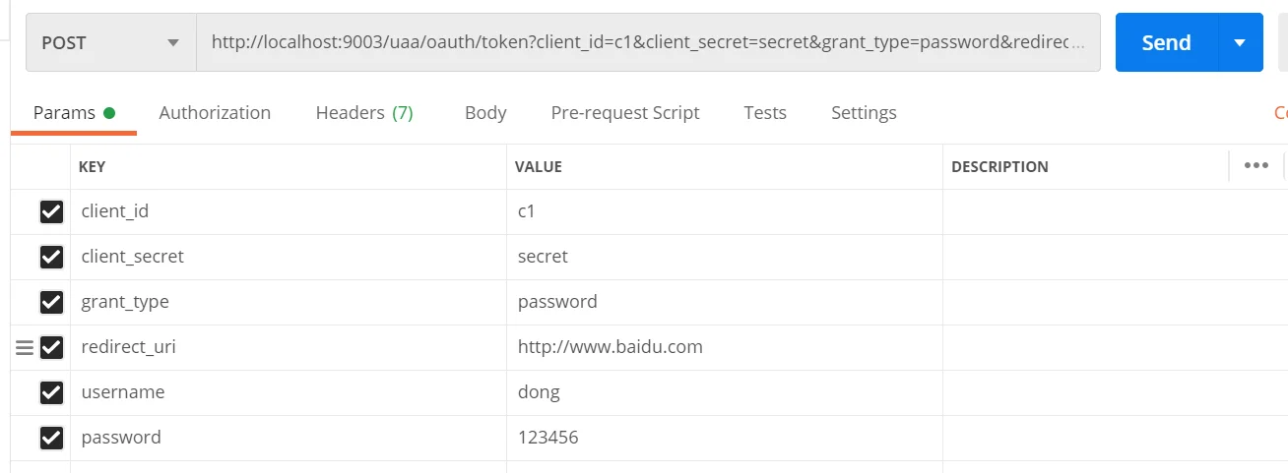The image size is (1288, 473).
Task: Select the Body tab
Action: point(485,113)
